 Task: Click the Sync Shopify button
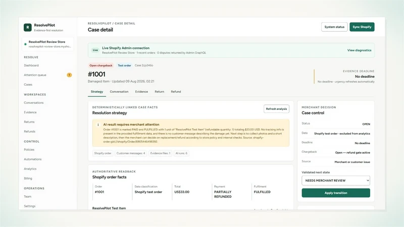(x=362, y=27)
